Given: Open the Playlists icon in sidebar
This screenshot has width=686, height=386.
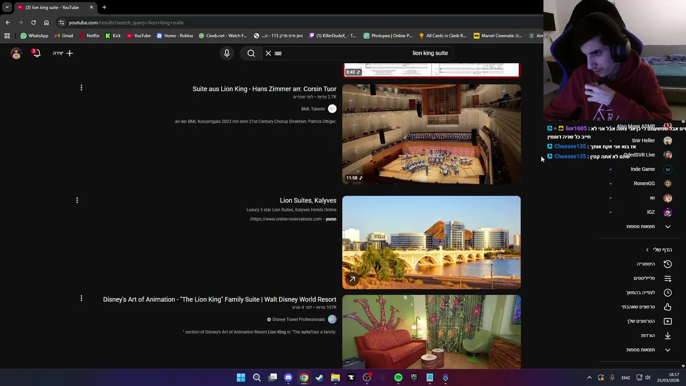Looking at the screenshot, I should [667, 278].
